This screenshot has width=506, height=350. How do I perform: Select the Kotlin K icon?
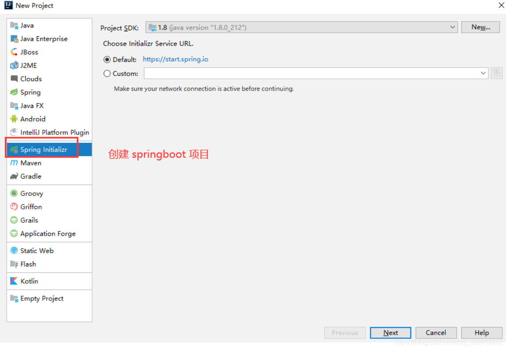pyautogui.click(x=14, y=281)
